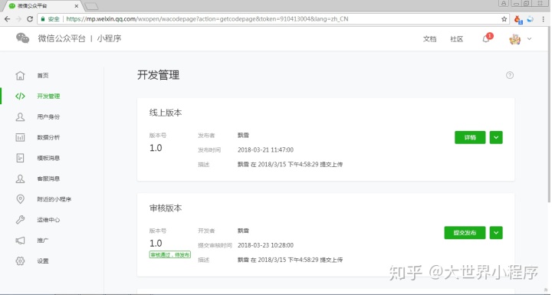The height and width of the screenshot is (295, 552).
Task: Click browser back arrow
Action: pyautogui.click(x=8, y=19)
